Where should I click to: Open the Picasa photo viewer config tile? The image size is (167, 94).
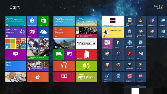pyautogui.click(x=129, y=21)
